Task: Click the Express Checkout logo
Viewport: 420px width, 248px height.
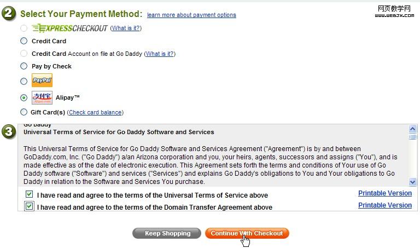Action: tap(70, 28)
